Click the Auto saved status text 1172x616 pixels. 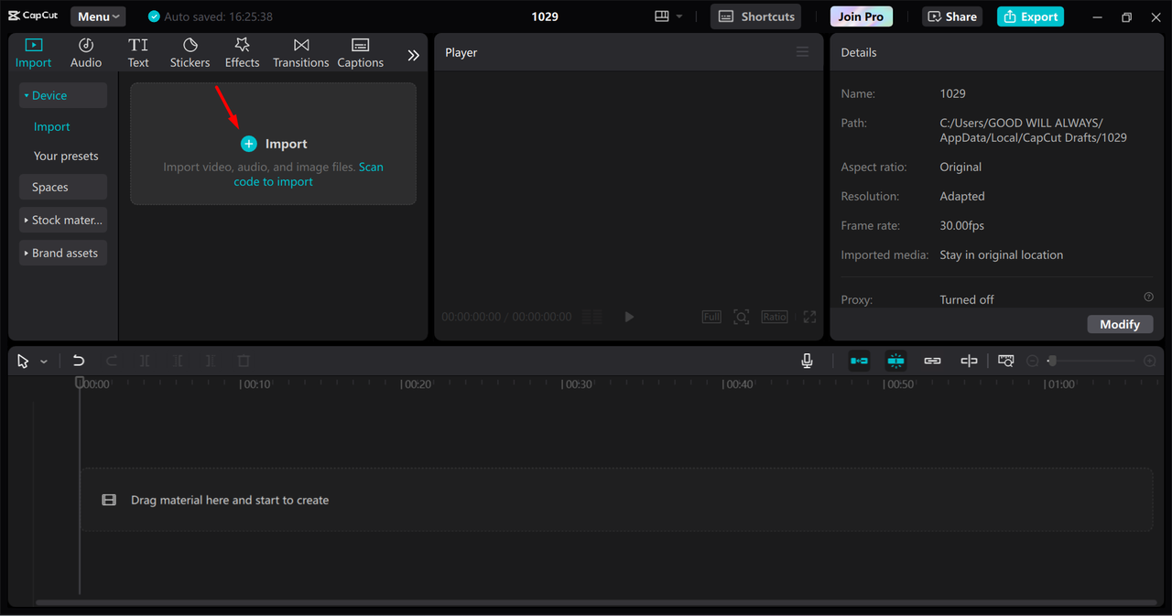218,16
